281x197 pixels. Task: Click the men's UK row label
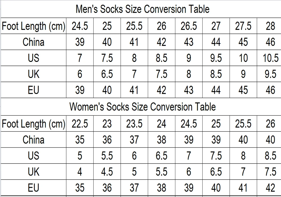click(x=33, y=74)
